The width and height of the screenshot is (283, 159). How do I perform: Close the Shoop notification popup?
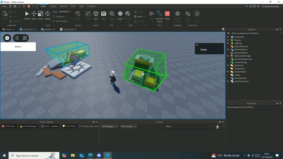[x=197, y=45]
